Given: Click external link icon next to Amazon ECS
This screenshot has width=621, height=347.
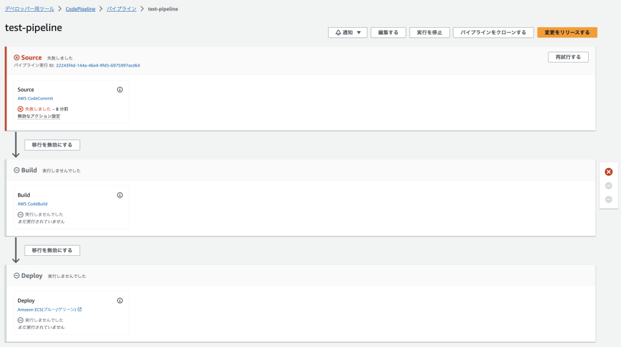Looking at the screenshot, I should click(80, 310).
